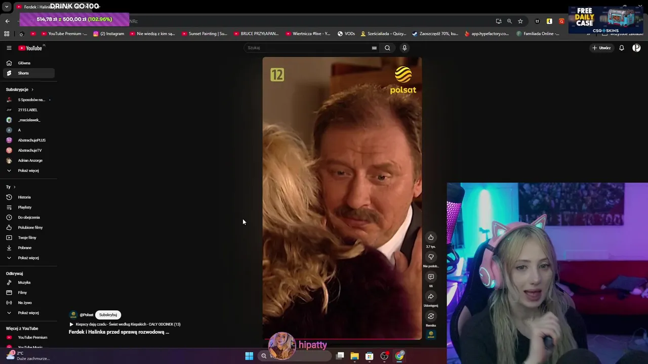Bookmark this page with the star icon
This screenshot has height=364, width=648.
tap(520, 21)
